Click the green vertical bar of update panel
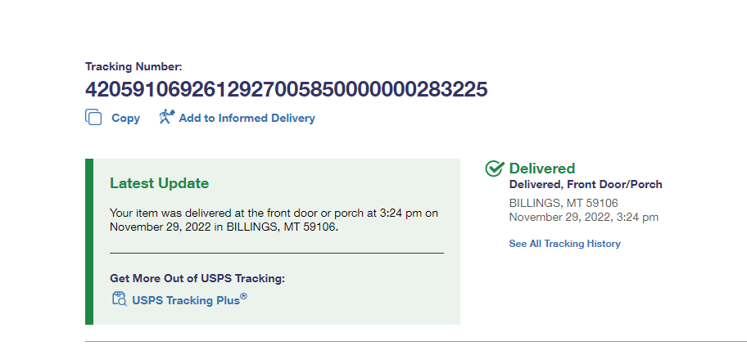The height and width of the screenshot is (346, 747). pos(89,241)
